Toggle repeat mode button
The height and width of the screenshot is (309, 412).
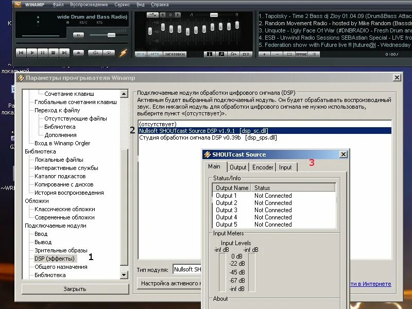[x=109, y=53]
